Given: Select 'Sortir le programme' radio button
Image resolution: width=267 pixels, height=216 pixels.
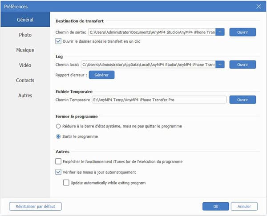Looking at the screenshot, I should [x=58, y=136].
